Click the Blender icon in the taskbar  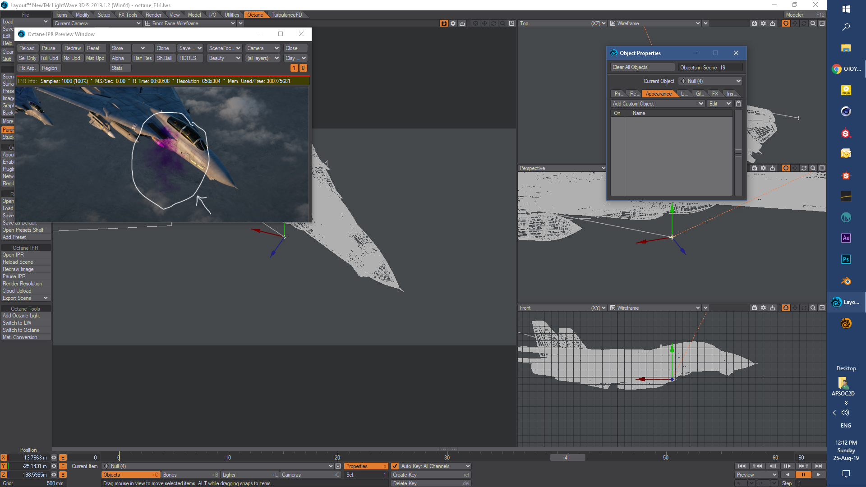846,281
